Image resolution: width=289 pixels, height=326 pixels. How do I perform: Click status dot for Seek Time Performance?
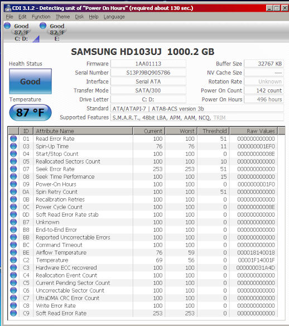coord(13,176)
